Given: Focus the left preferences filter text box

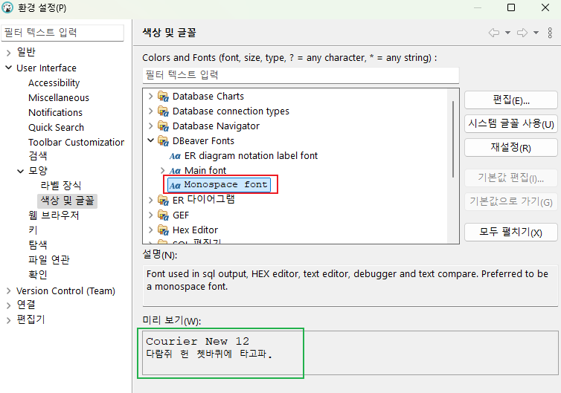Looking at the screenshot, I should pyautogui.click(x=62, y=33).
